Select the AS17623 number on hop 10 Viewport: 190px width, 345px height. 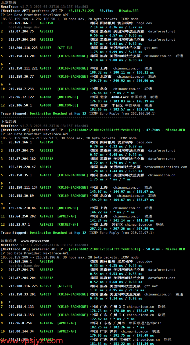(x=46, y=332)
